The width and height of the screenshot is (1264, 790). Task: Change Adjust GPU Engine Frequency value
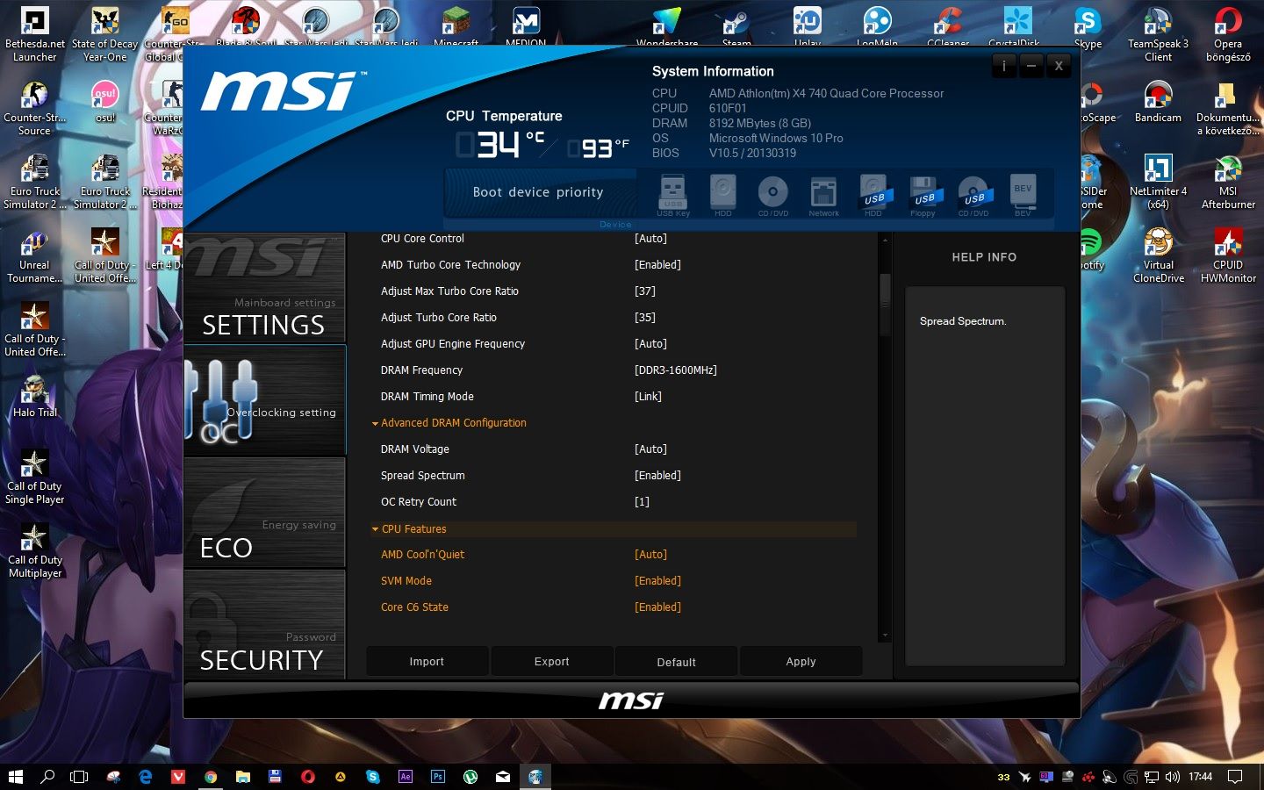(650, 344)
